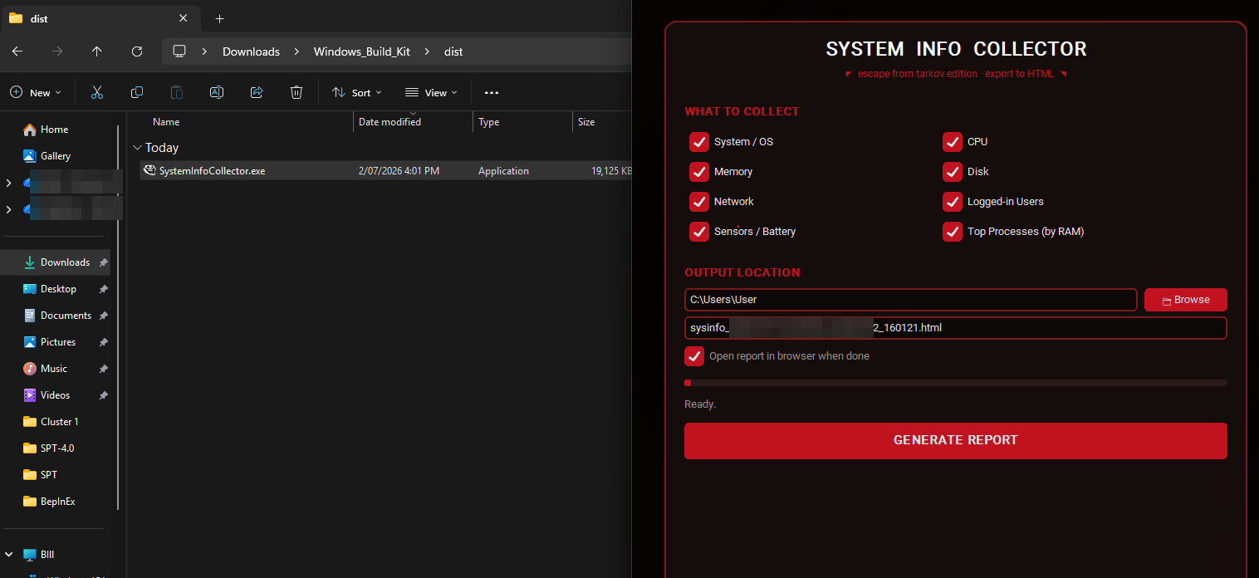Click the SystemInfoCollector.exe file icon

(x=149, y=170)
